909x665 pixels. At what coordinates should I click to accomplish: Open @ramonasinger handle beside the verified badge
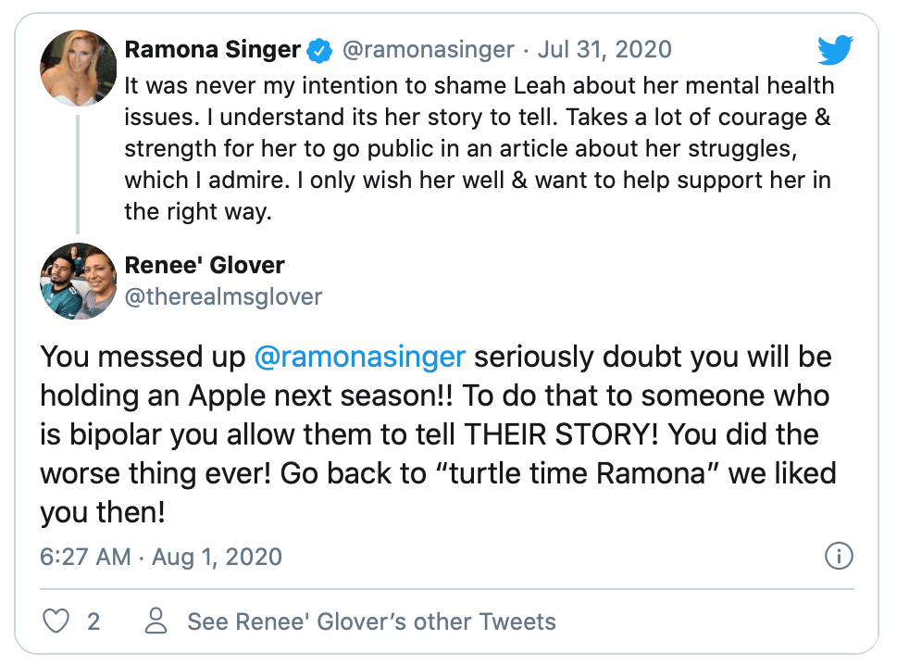pos(429,50)
